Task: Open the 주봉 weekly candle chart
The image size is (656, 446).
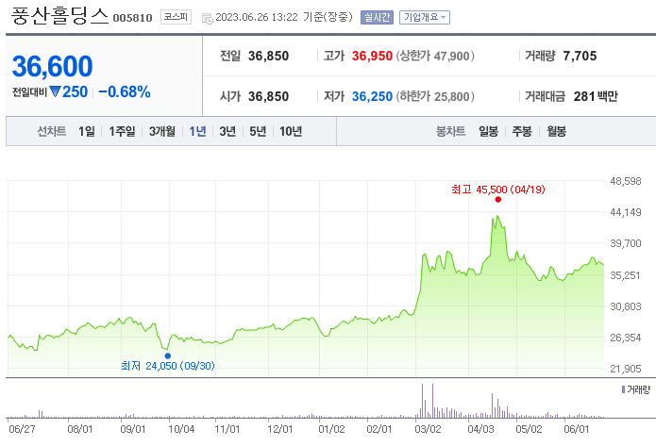Action: tap(522, 132)
